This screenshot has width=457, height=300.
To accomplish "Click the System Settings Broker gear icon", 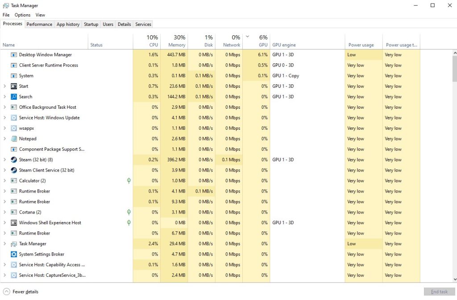I will click(x=14, y=255).
